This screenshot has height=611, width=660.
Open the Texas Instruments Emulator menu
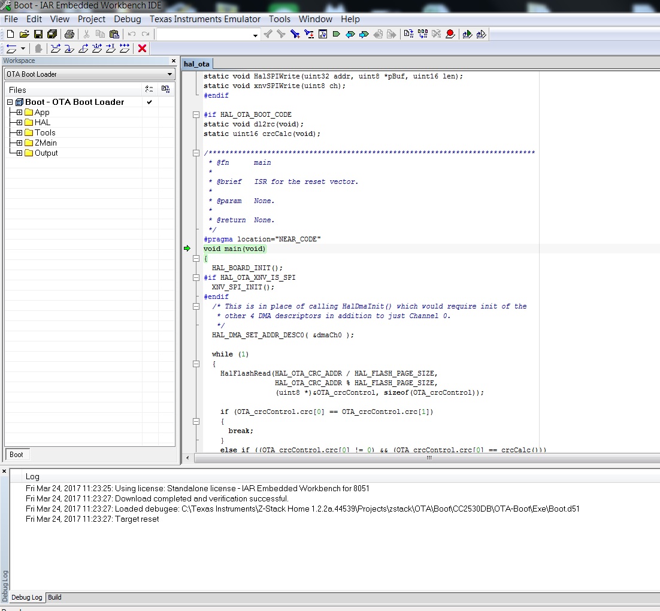click(205, 19)
